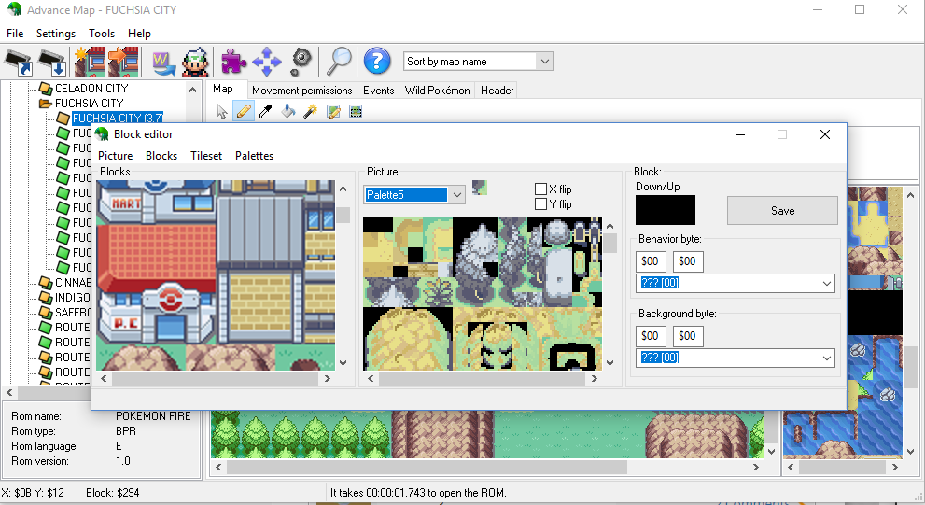925x505 pixels.
Task: Switch to the Wild Pokémon tab
Action: 437,91
